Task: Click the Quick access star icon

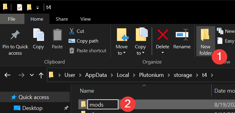Action: [14, 97]
